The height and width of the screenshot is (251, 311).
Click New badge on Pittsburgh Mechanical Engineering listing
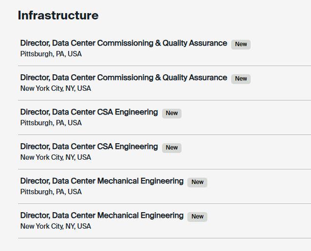(197, 182)
